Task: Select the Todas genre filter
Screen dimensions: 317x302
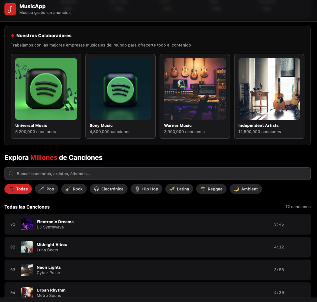Action: coord(18,189)
